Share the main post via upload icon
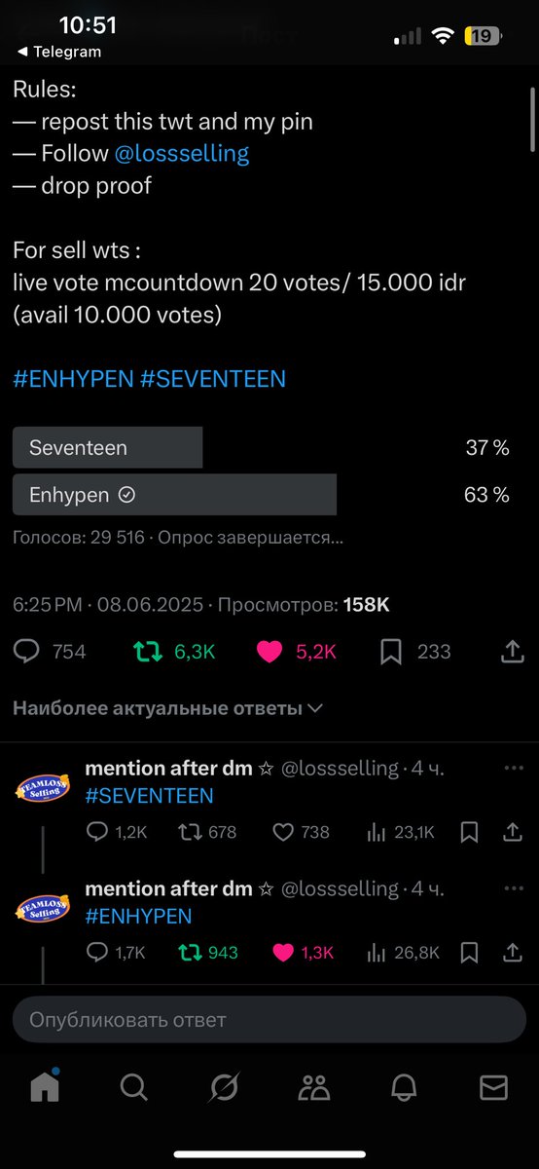 (x=513, y=652)
